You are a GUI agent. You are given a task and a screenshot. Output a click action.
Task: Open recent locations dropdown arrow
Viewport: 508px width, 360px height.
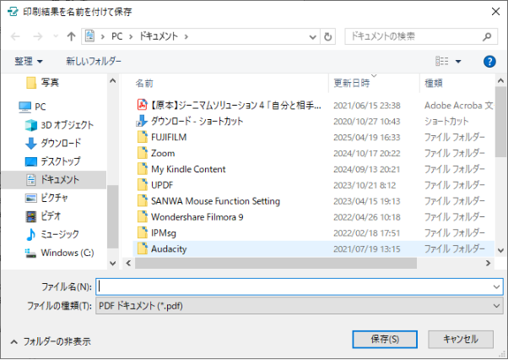click(x=56, y=36)
